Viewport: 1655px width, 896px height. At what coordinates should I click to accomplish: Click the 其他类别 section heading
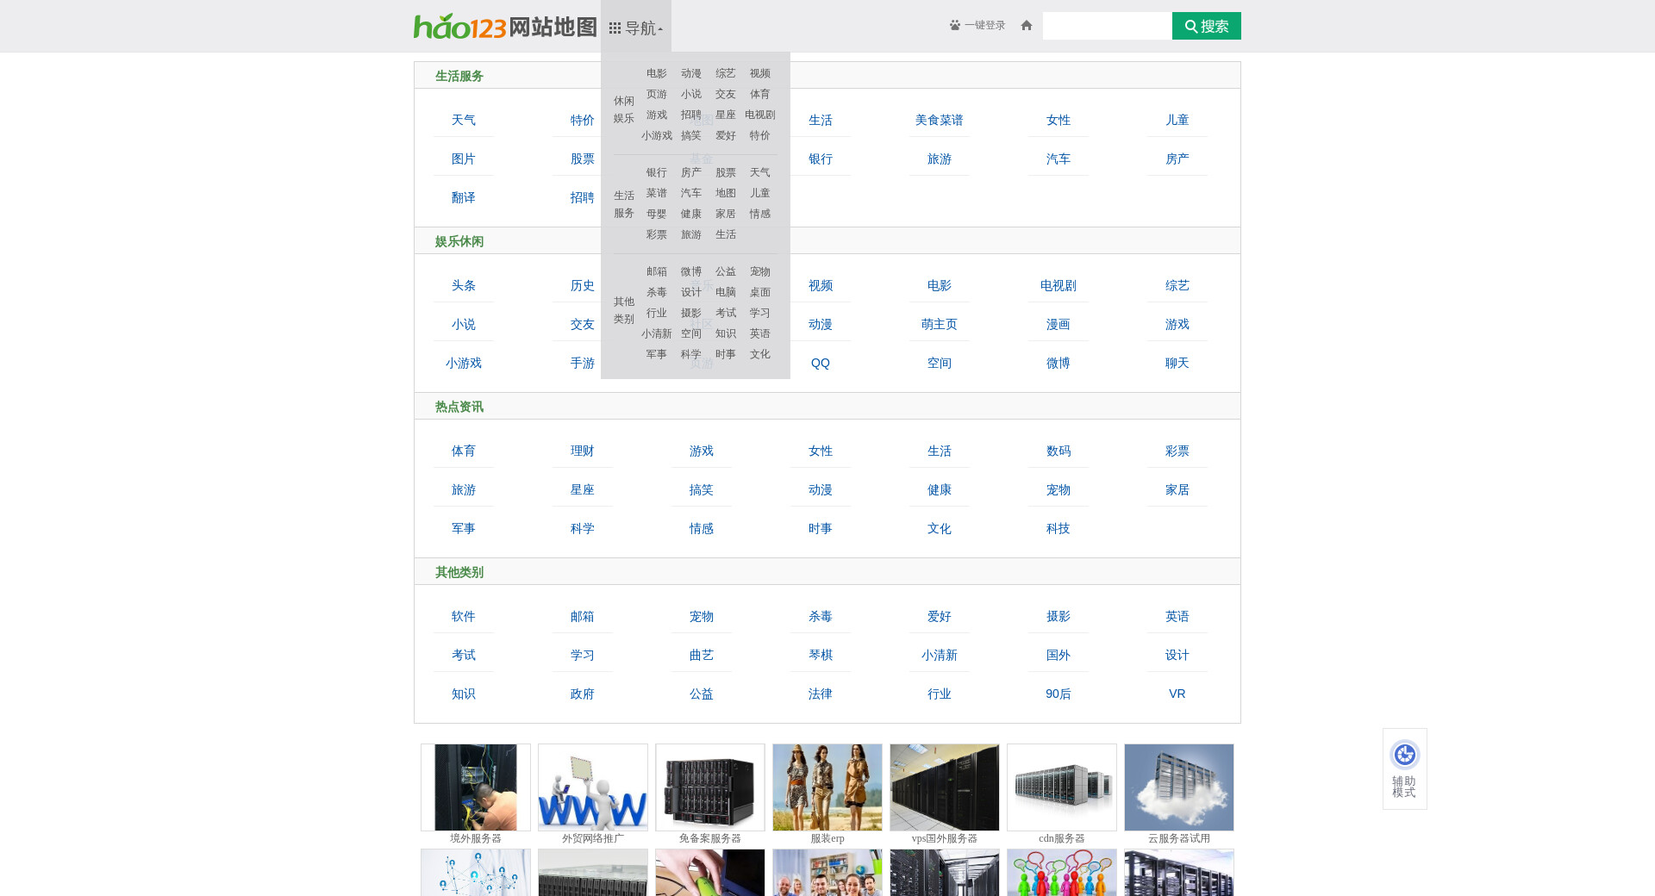click(459, 572)
